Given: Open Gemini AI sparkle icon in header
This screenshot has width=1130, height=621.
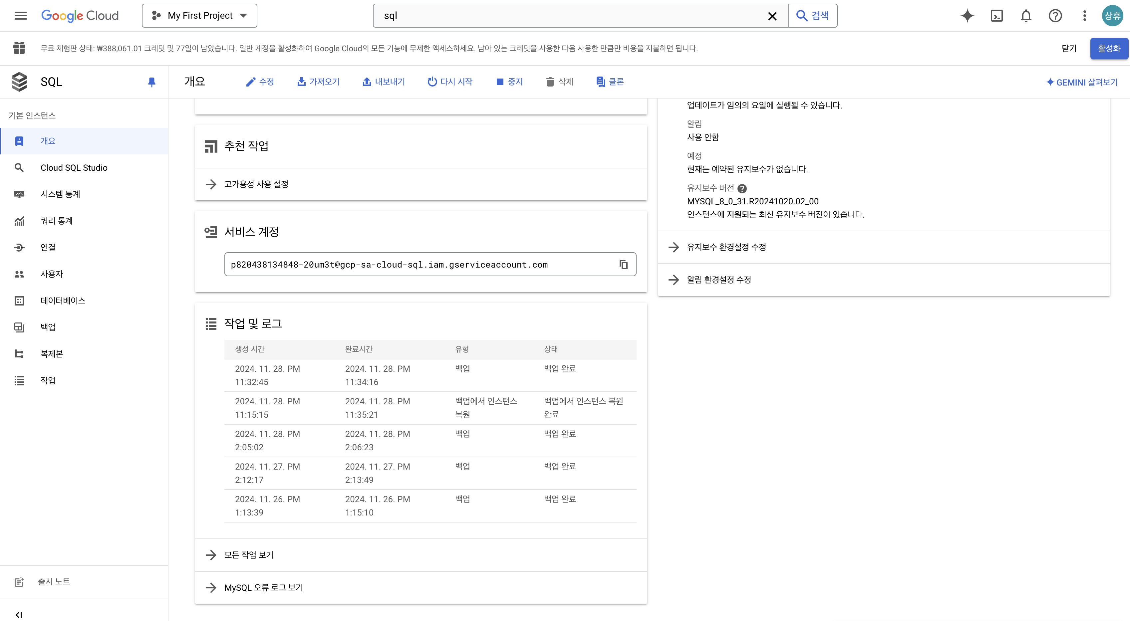Looking at the screenshot, I should (x=967, y=16).
